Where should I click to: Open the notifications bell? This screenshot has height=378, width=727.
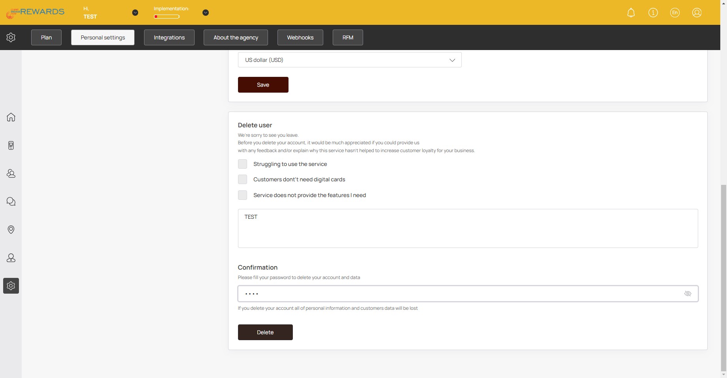[x=631, y=13]
